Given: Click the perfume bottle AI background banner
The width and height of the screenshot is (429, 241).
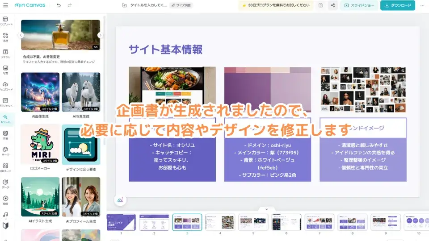Looking at the screenshot, I should pyautogui.click(x=60, y=35).
